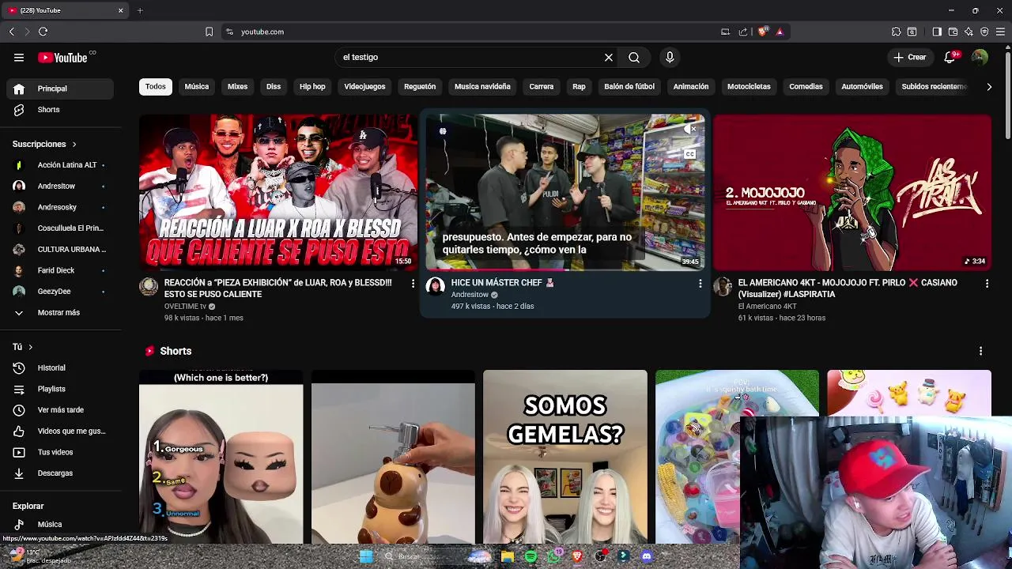Start voice search with microphone
The height and width of the screenshot is (569, 1012).
[670, 57]
